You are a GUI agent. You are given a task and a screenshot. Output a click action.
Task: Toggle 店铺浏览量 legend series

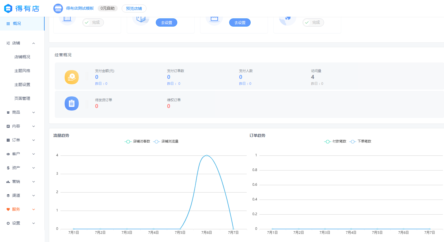coord(166,141)
